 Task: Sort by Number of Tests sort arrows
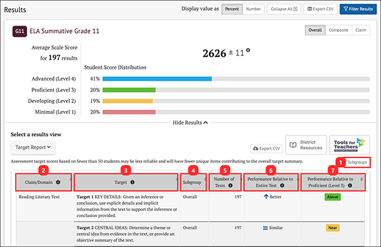tap(241, 179)
